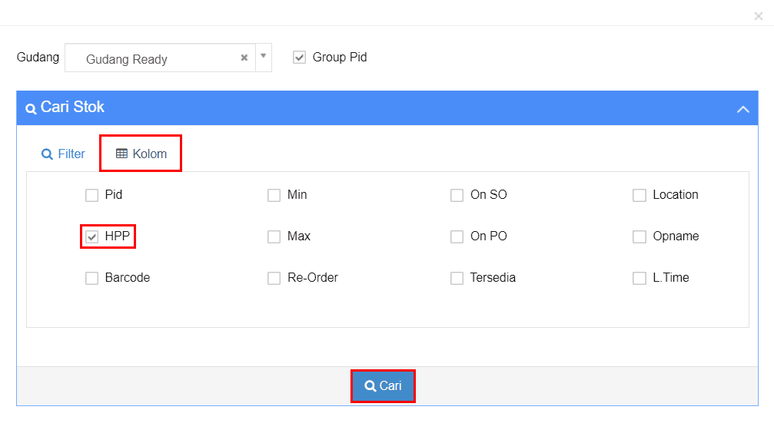Image resolution: width=774 pixels, height=443 pixels.
Task: Check the Re-Order column option
Action: point(274,278)
